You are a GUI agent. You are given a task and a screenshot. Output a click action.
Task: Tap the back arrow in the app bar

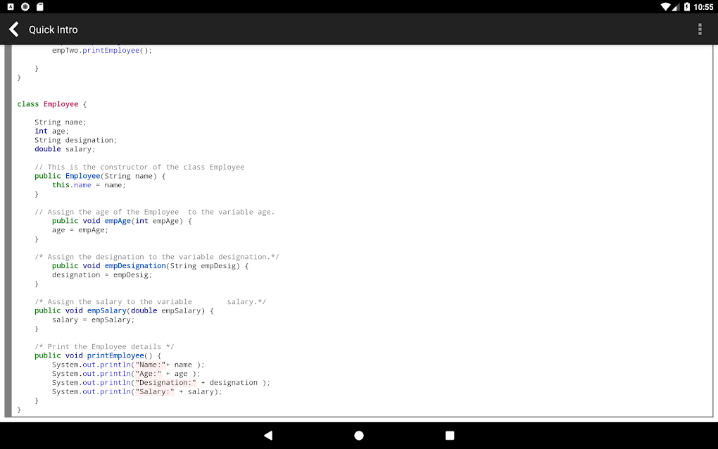[x=14, y=29]
